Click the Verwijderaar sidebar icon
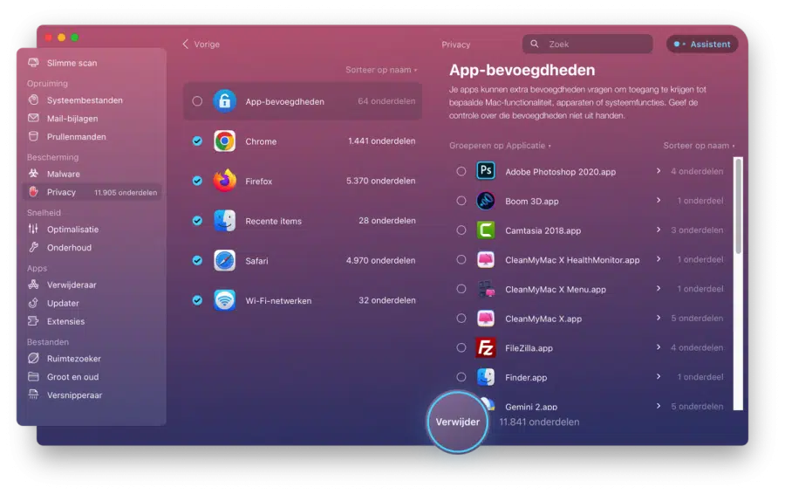This screenshot has width=785, height=494. tap(33, 285)
